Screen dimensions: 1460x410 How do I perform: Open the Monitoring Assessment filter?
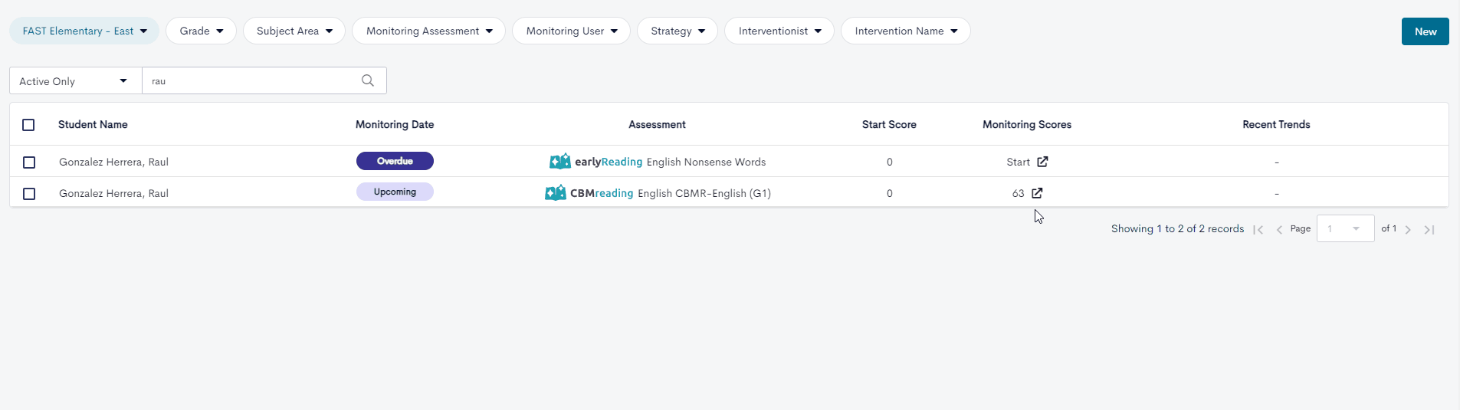[x=428, y=31]
